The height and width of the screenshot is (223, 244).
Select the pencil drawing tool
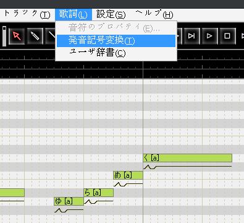35,36
